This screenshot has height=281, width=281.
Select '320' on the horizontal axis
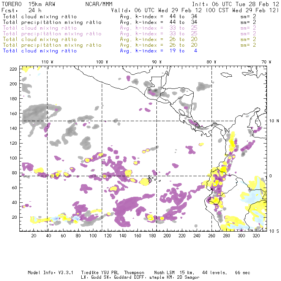[256, 236]
